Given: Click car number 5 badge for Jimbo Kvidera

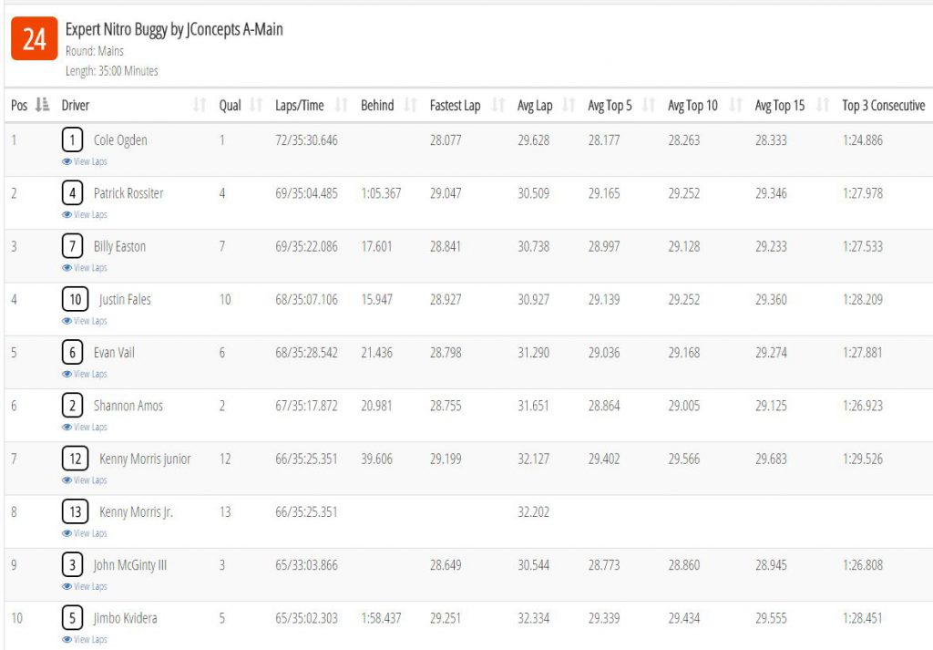Looking at the screenshot, I should coord(73,618).
